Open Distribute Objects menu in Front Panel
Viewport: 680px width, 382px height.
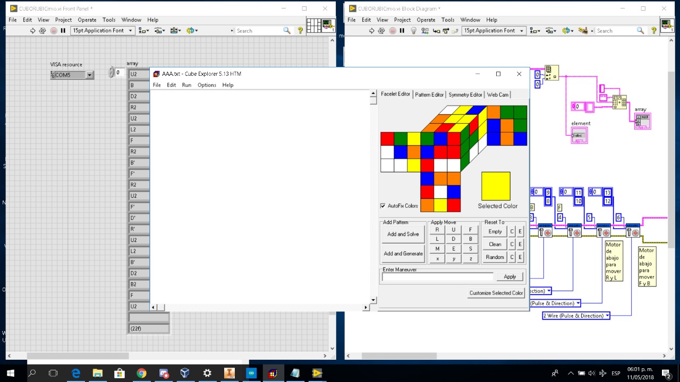160,31
